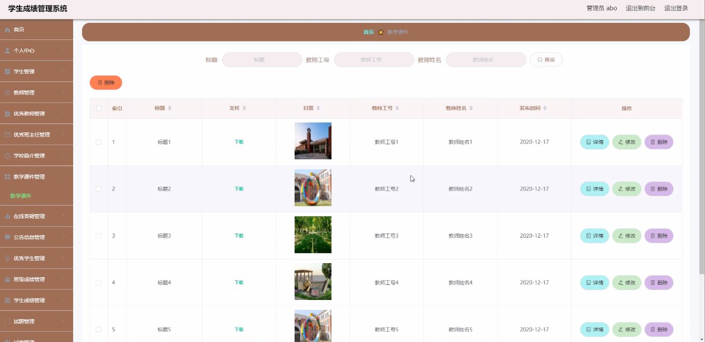Image resolution: width=705 pixels, height=342 pixels.
Task: Click the 在线答疑管理 bar chart icon
Action: [x=7, y=216]
